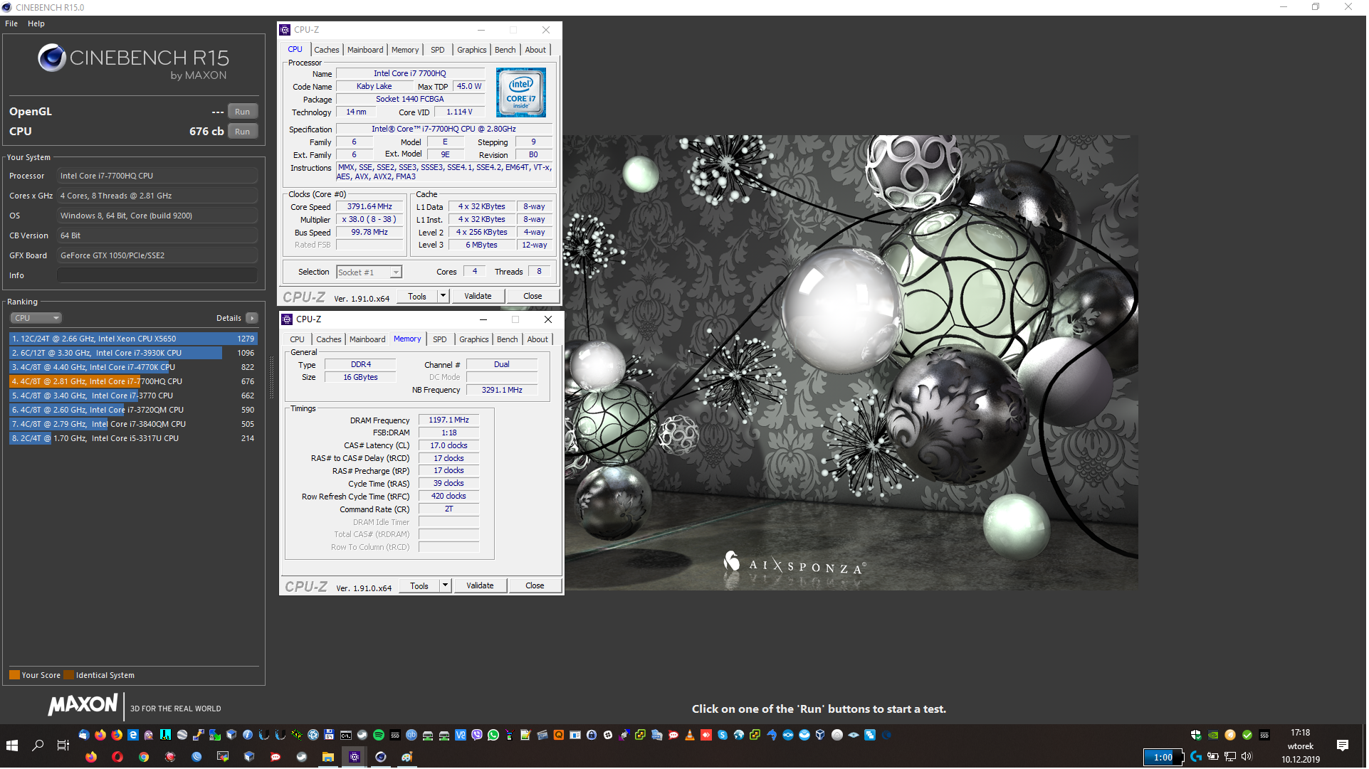Select ranking row Core i7-3770 CPU

(x=133, y=396)
